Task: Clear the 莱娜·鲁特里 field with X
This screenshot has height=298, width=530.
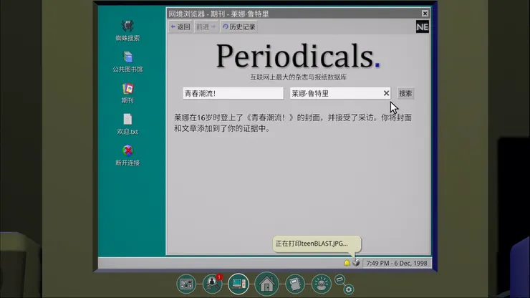Action: (x=386, y=93)
